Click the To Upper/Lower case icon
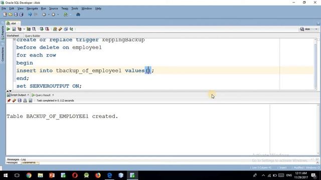The image size is (321, 180). click(71, 29)
